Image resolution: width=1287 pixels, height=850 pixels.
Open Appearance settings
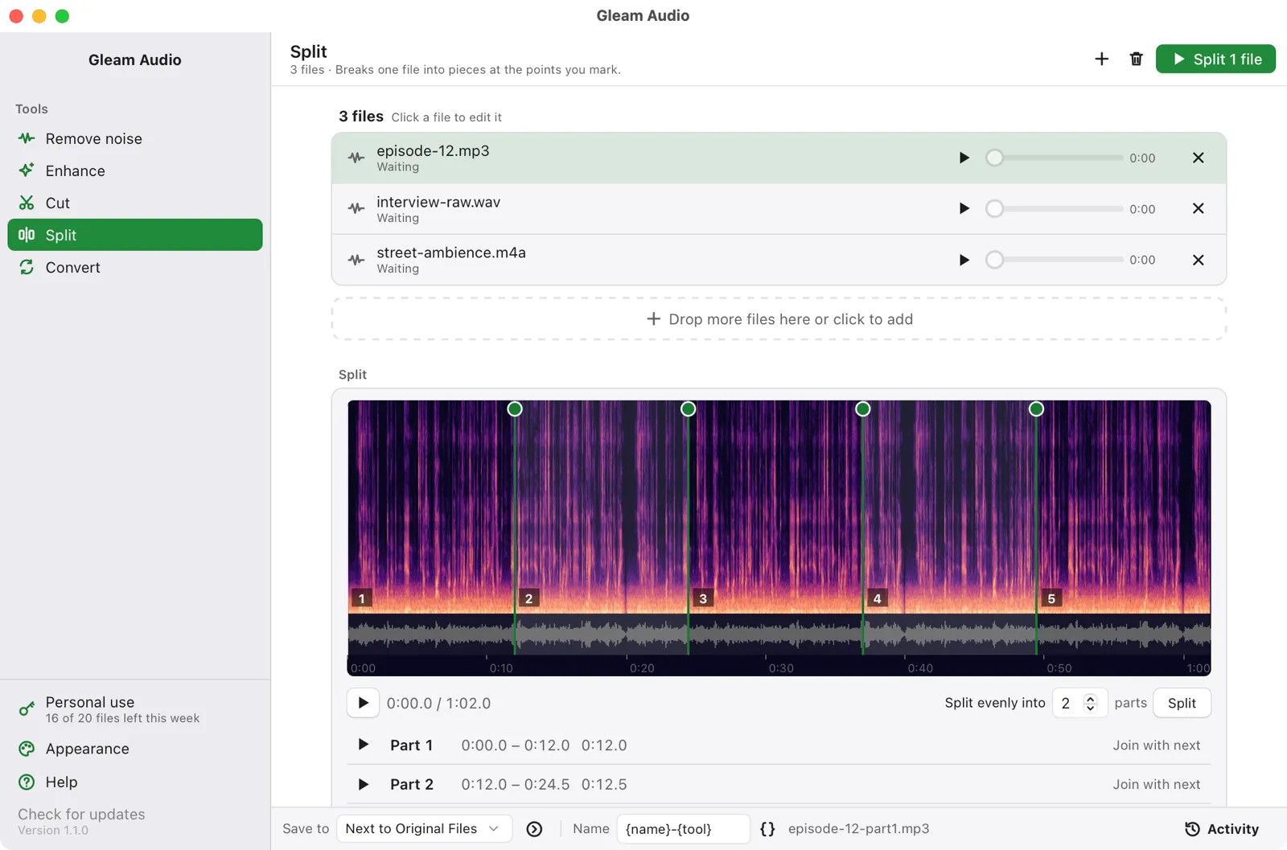(134, 749)
